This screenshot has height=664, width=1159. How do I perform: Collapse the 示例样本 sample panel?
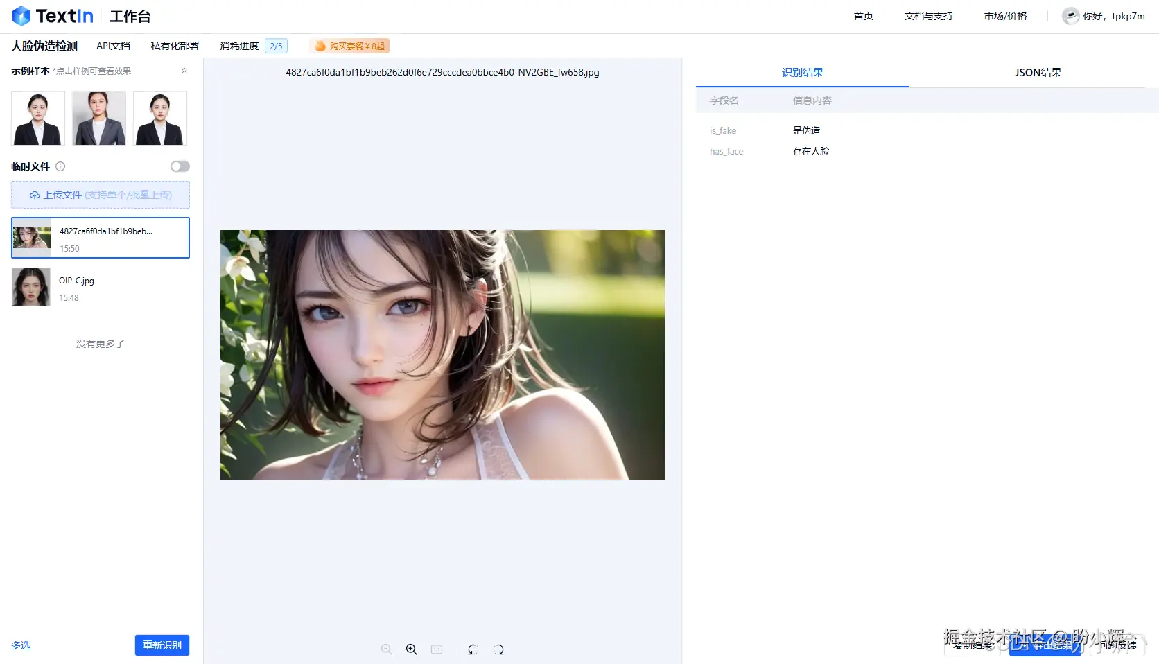coord(184,70)
